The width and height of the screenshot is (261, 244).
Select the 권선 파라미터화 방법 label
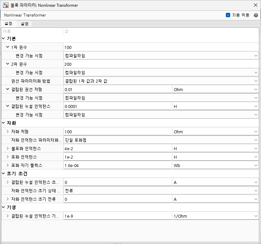point(31,81)
